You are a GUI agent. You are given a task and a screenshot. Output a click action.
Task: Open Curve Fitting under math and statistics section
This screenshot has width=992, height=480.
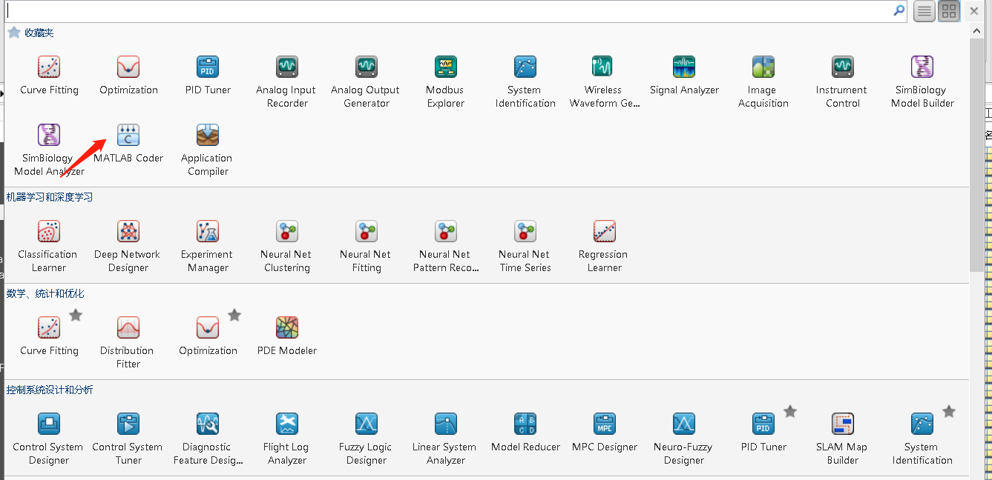49,336
